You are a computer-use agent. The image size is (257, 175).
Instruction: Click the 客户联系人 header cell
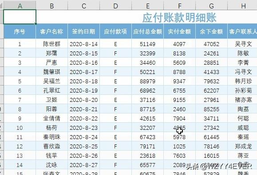coord(242,31)
